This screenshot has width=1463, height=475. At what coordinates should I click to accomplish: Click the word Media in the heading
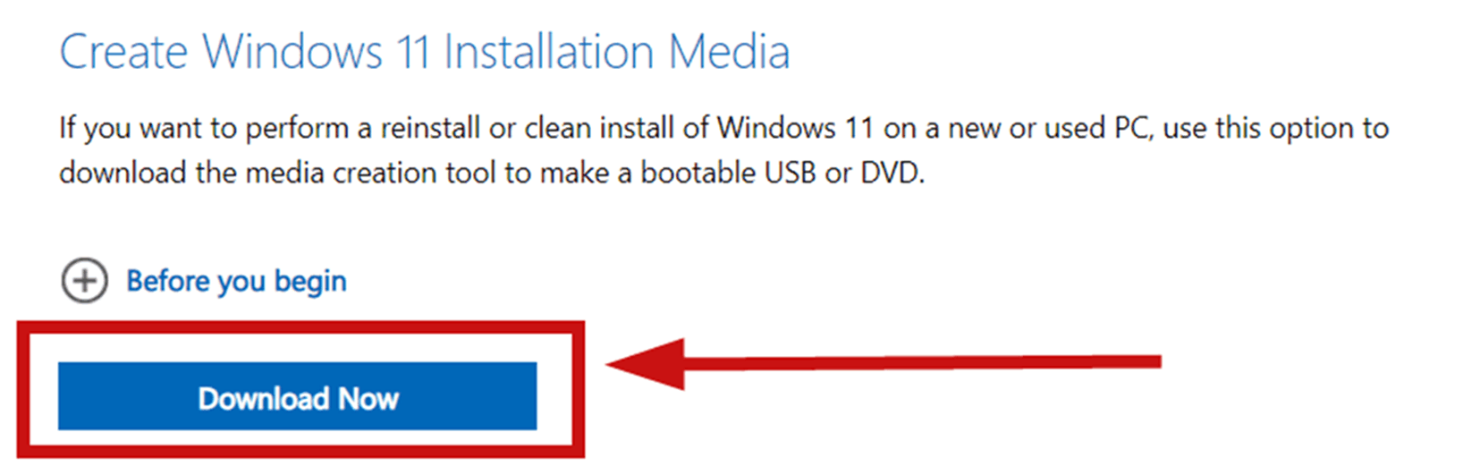[x=730, y=51]
